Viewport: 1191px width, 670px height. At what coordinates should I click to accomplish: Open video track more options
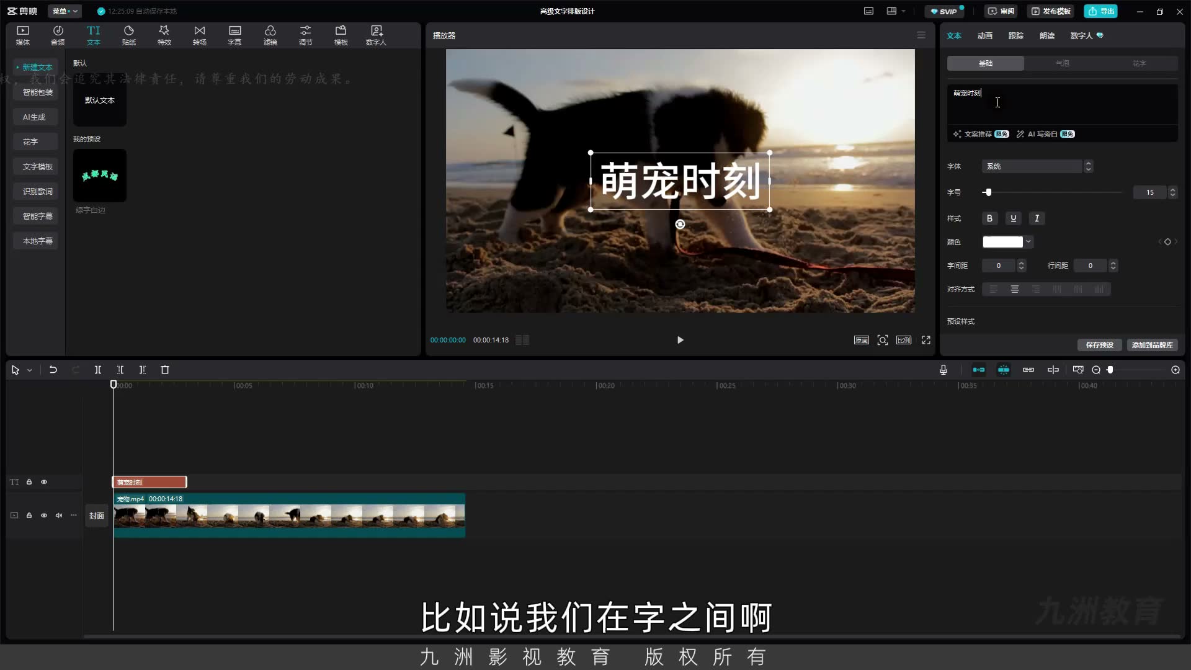pyautogui.click(x=74, y=516)
